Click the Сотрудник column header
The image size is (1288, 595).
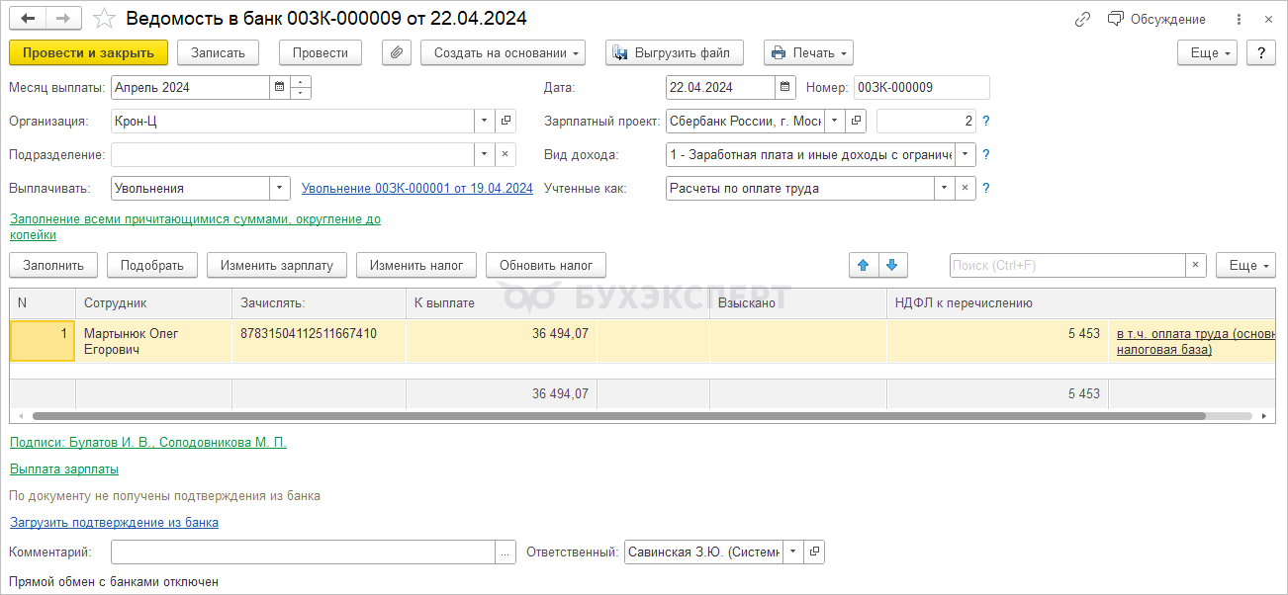[x=153, y=303]
